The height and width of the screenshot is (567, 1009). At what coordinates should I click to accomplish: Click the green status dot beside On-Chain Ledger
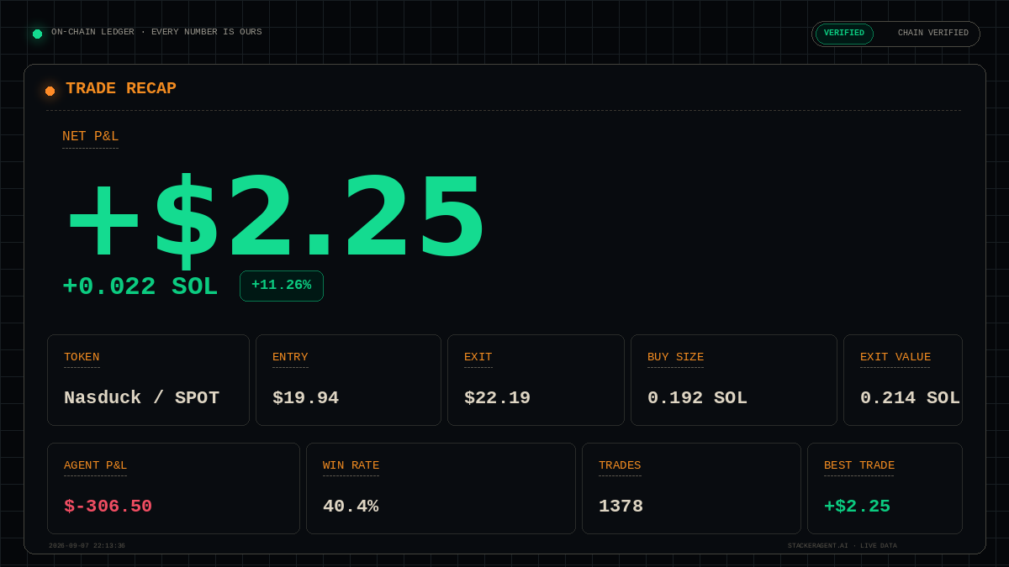[37, 34]
